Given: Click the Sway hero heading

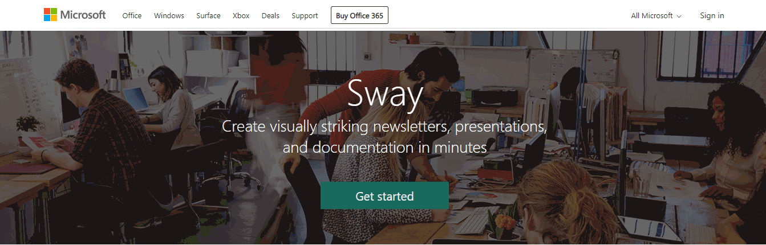Looking at the screenshot, I should point(385,94).
